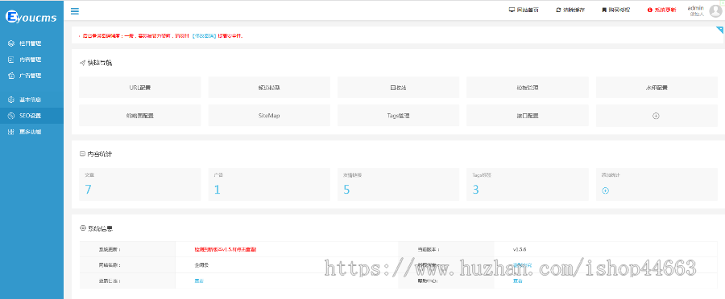Image resolution: width=725 pixels, height=299 pixels.
Task: Add a quick navigation shortcut with the plus icon
Action: 656,116
